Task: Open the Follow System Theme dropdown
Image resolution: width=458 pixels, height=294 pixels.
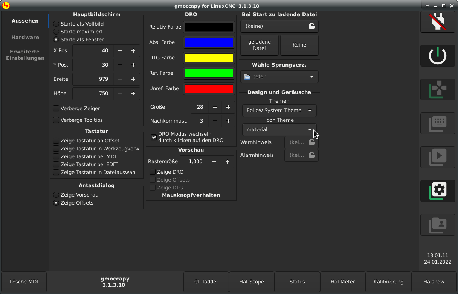Action: 279,111
